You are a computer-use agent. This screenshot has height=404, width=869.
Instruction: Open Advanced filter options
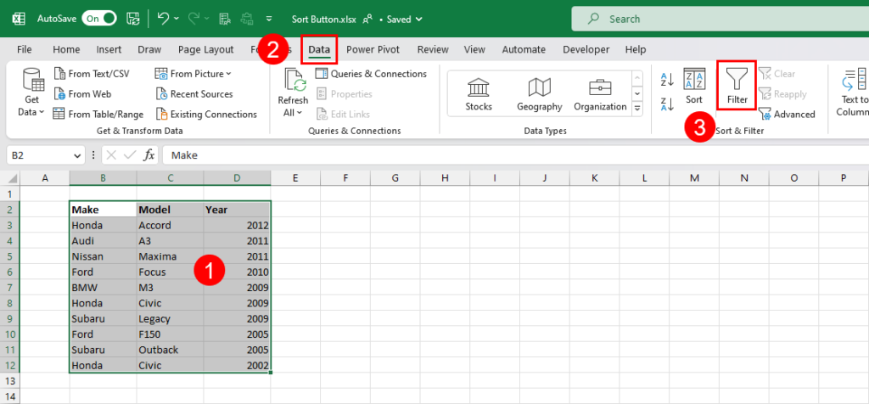click(787, 115)
